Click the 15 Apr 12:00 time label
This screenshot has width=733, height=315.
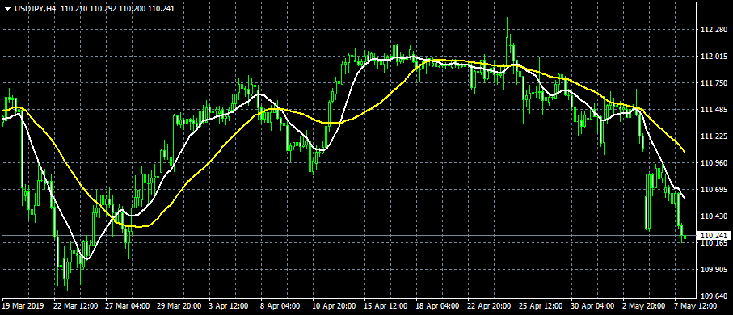click(x=385, y=305)
